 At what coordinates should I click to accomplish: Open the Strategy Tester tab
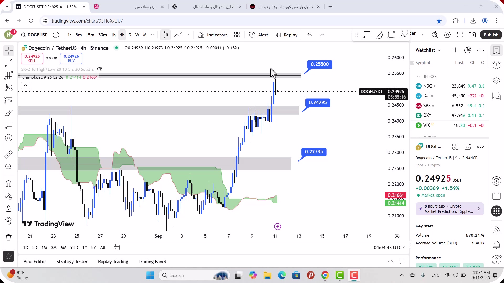[72, 262]
